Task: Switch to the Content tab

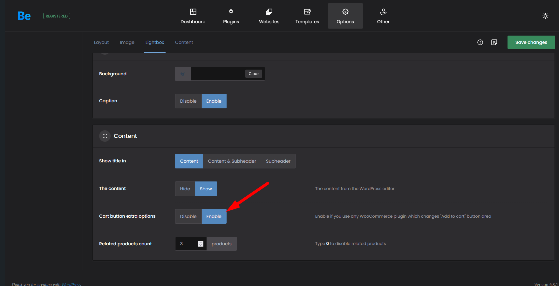Action: click(x=184, y=42)
